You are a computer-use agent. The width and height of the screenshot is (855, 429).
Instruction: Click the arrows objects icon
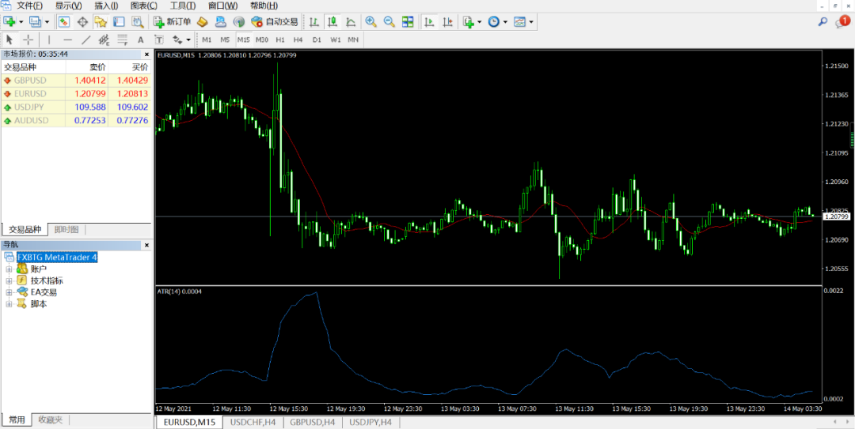177,40
